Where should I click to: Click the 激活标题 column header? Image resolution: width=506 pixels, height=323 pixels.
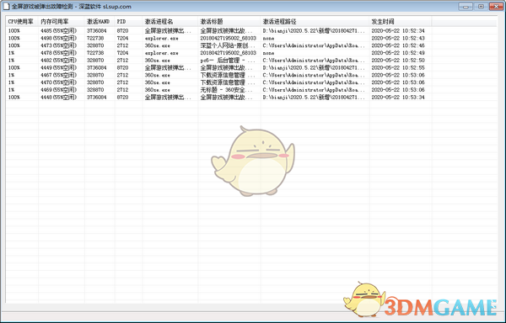tap(229, 22)
